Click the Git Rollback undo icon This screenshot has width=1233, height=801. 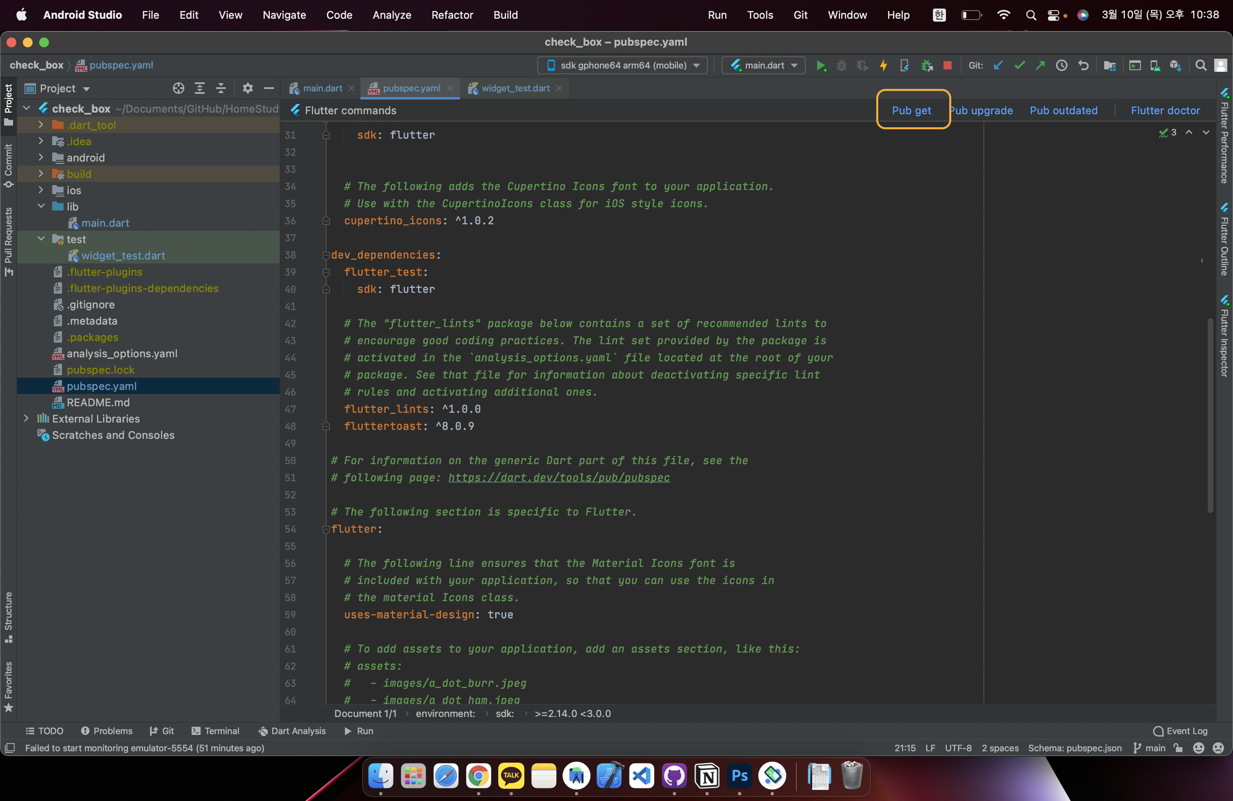[1083, 65]
